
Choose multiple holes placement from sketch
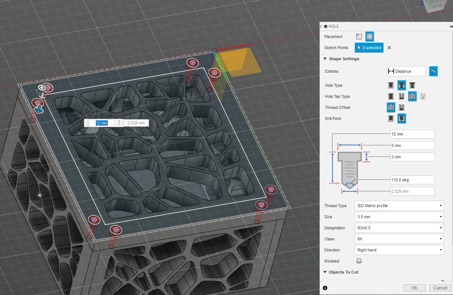pyautogui.click(x=370, y=37)
